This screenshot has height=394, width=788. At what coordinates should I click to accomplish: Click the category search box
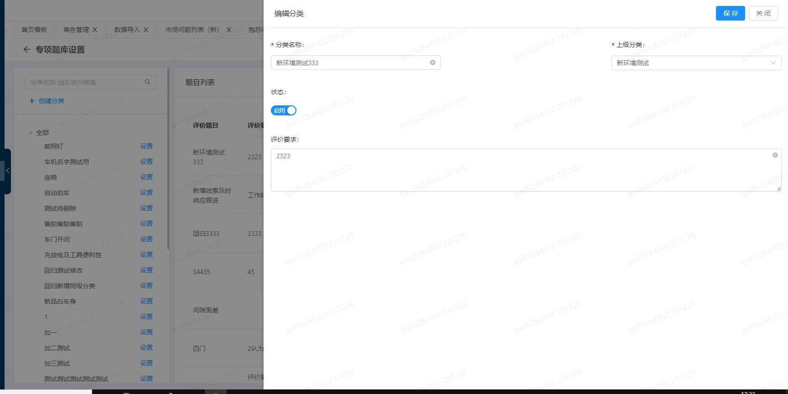[x=91, y=82]
